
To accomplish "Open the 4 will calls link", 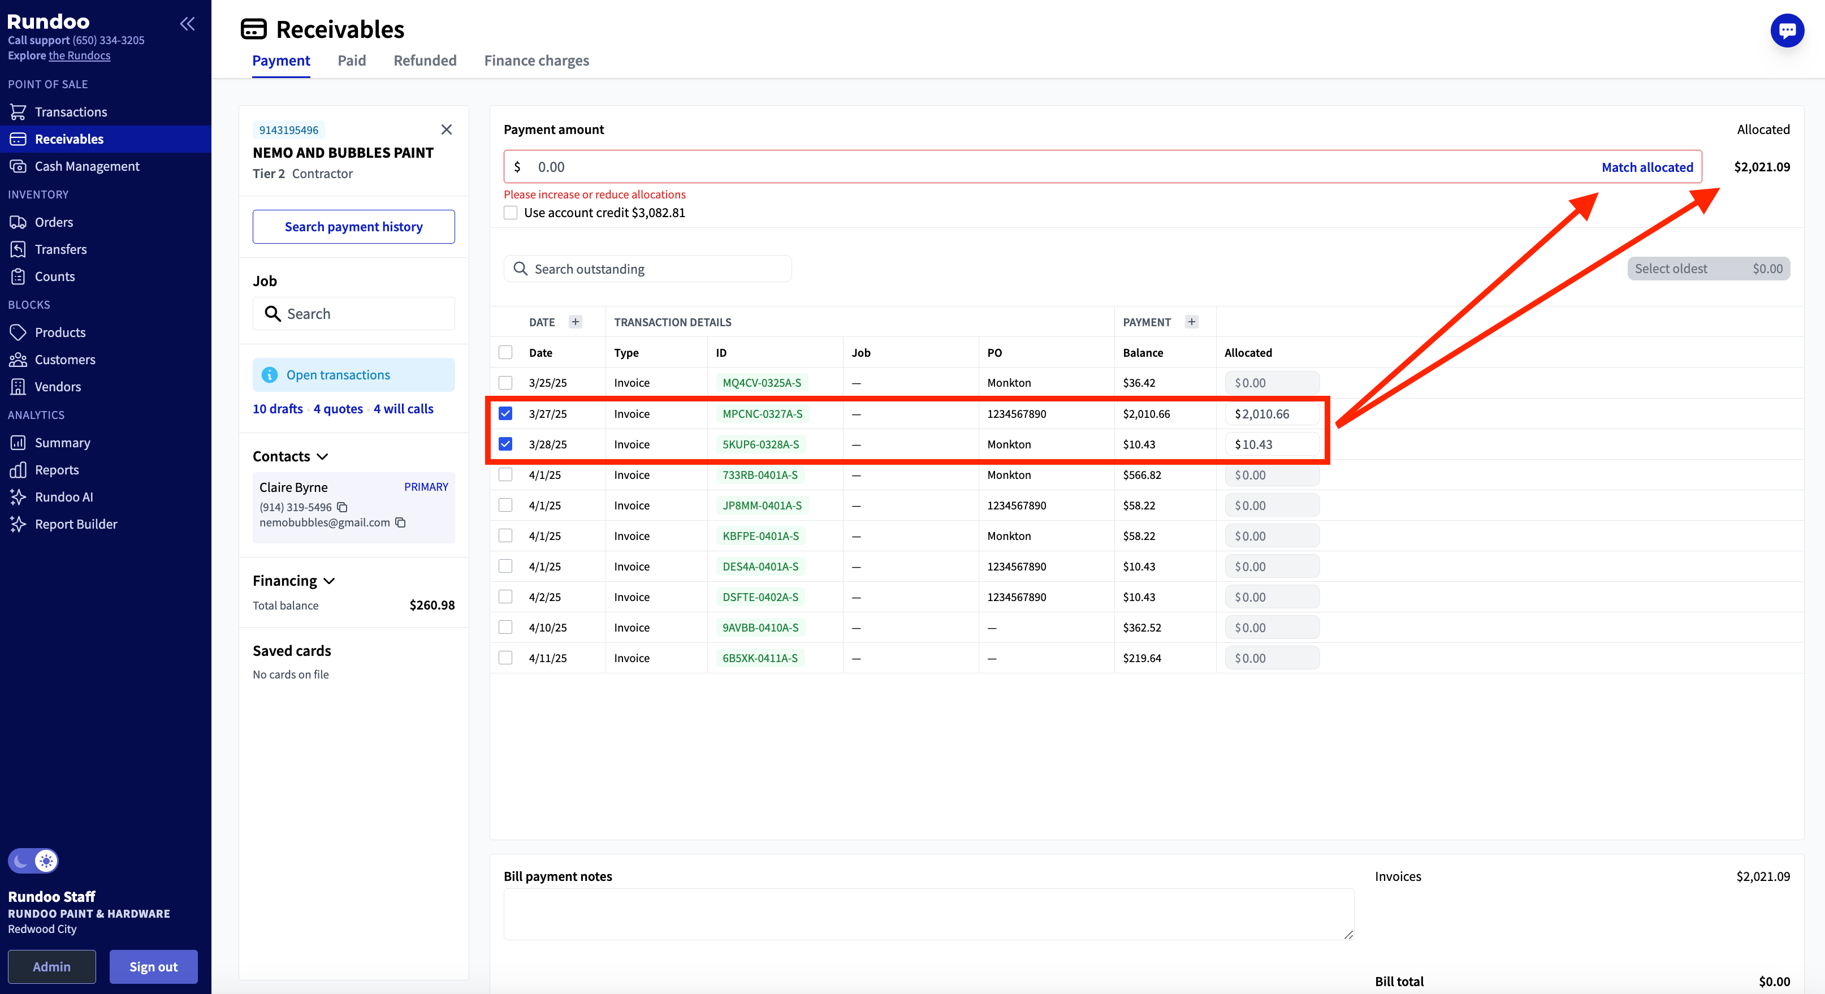I will pos(403,409).
